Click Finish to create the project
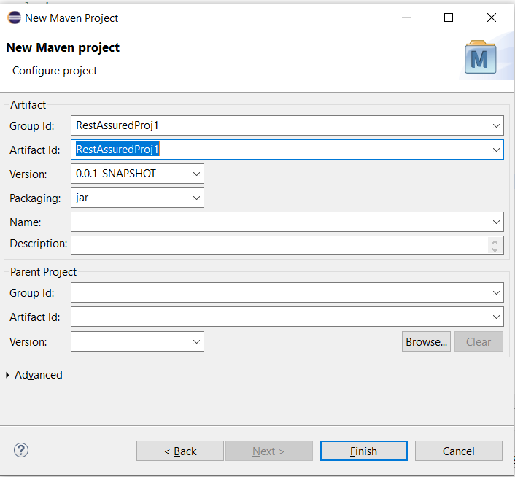This screenshot has height=477, width=515. pyautogui.click(x=364, y=451)
